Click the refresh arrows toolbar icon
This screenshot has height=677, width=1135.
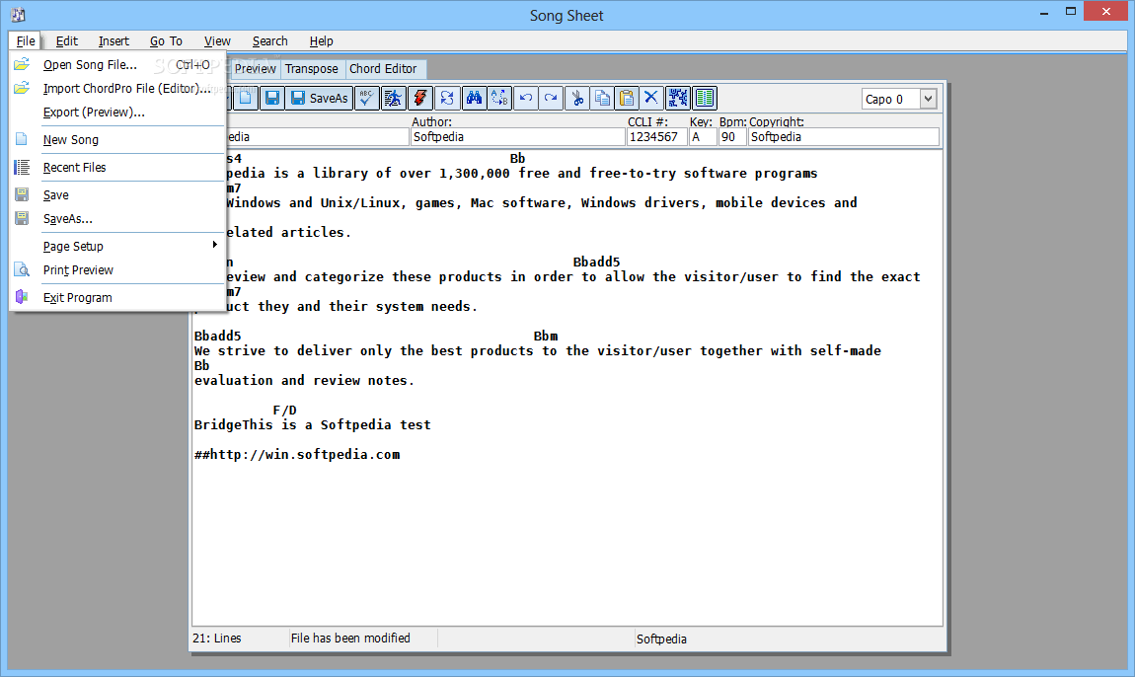pos(447,98)
